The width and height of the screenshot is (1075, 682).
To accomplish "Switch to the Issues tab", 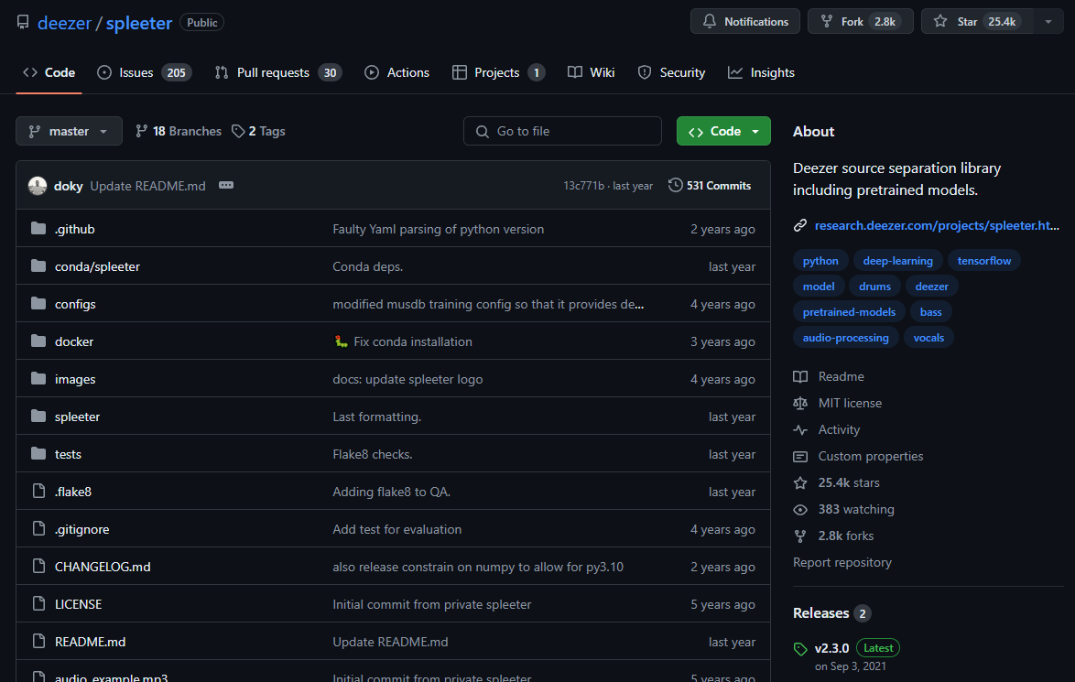I will pyautogui.click(x=144, y=73).
